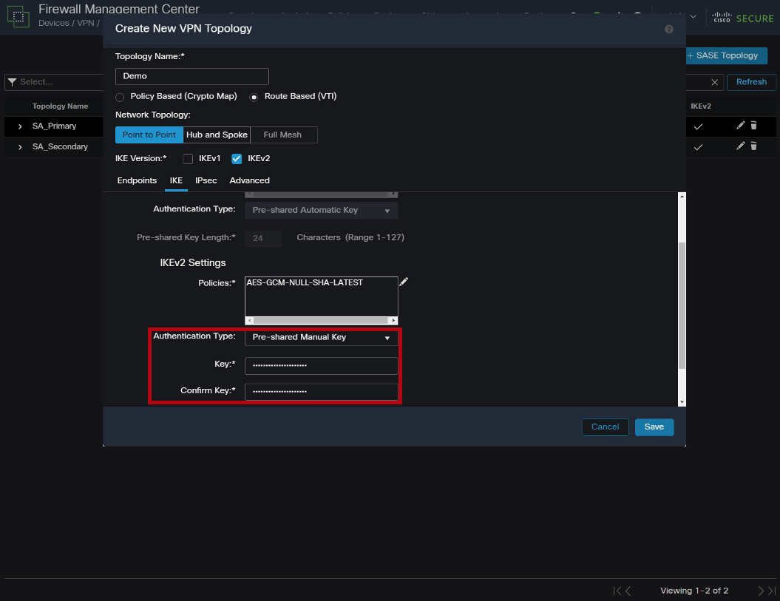Delete the SA_Primary topology
The width and height of the screenshot is (780, 601).
coord(753,126)
